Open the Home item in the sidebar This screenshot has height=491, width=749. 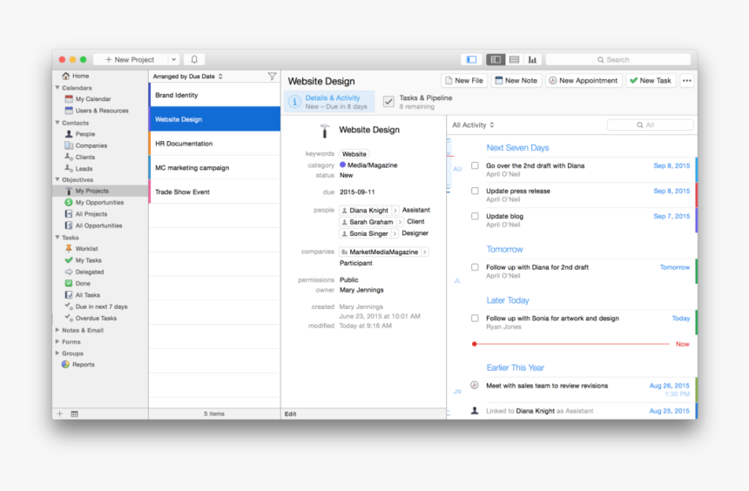tap(76, 76)
